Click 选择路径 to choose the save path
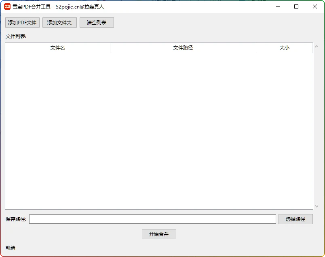The width and height of the screenshot is (325, 257). pyautogui.click(x=295, y=219)
